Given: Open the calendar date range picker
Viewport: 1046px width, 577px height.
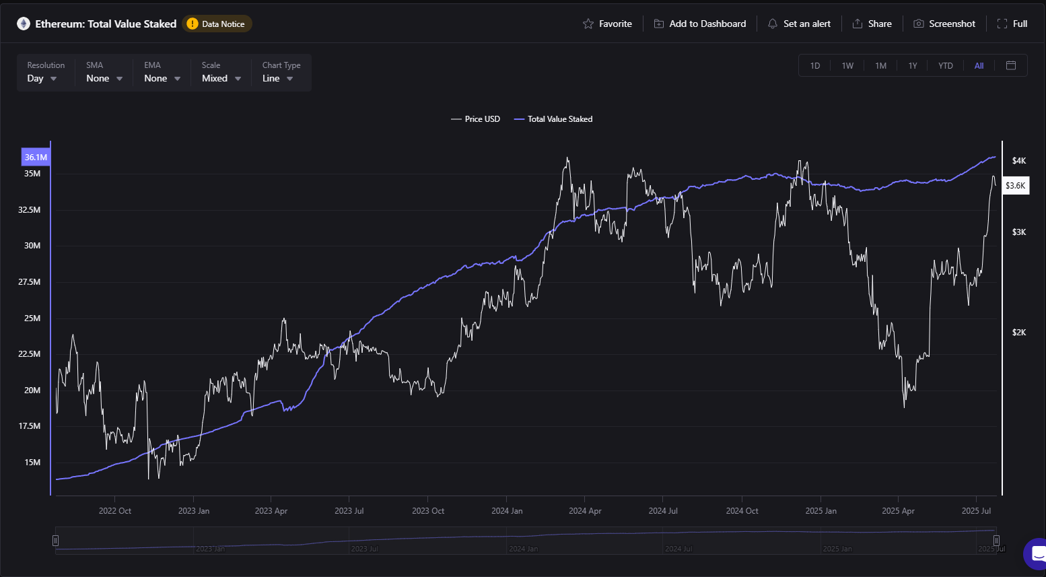Looking at the screenshot, I should click(1011, 65).
